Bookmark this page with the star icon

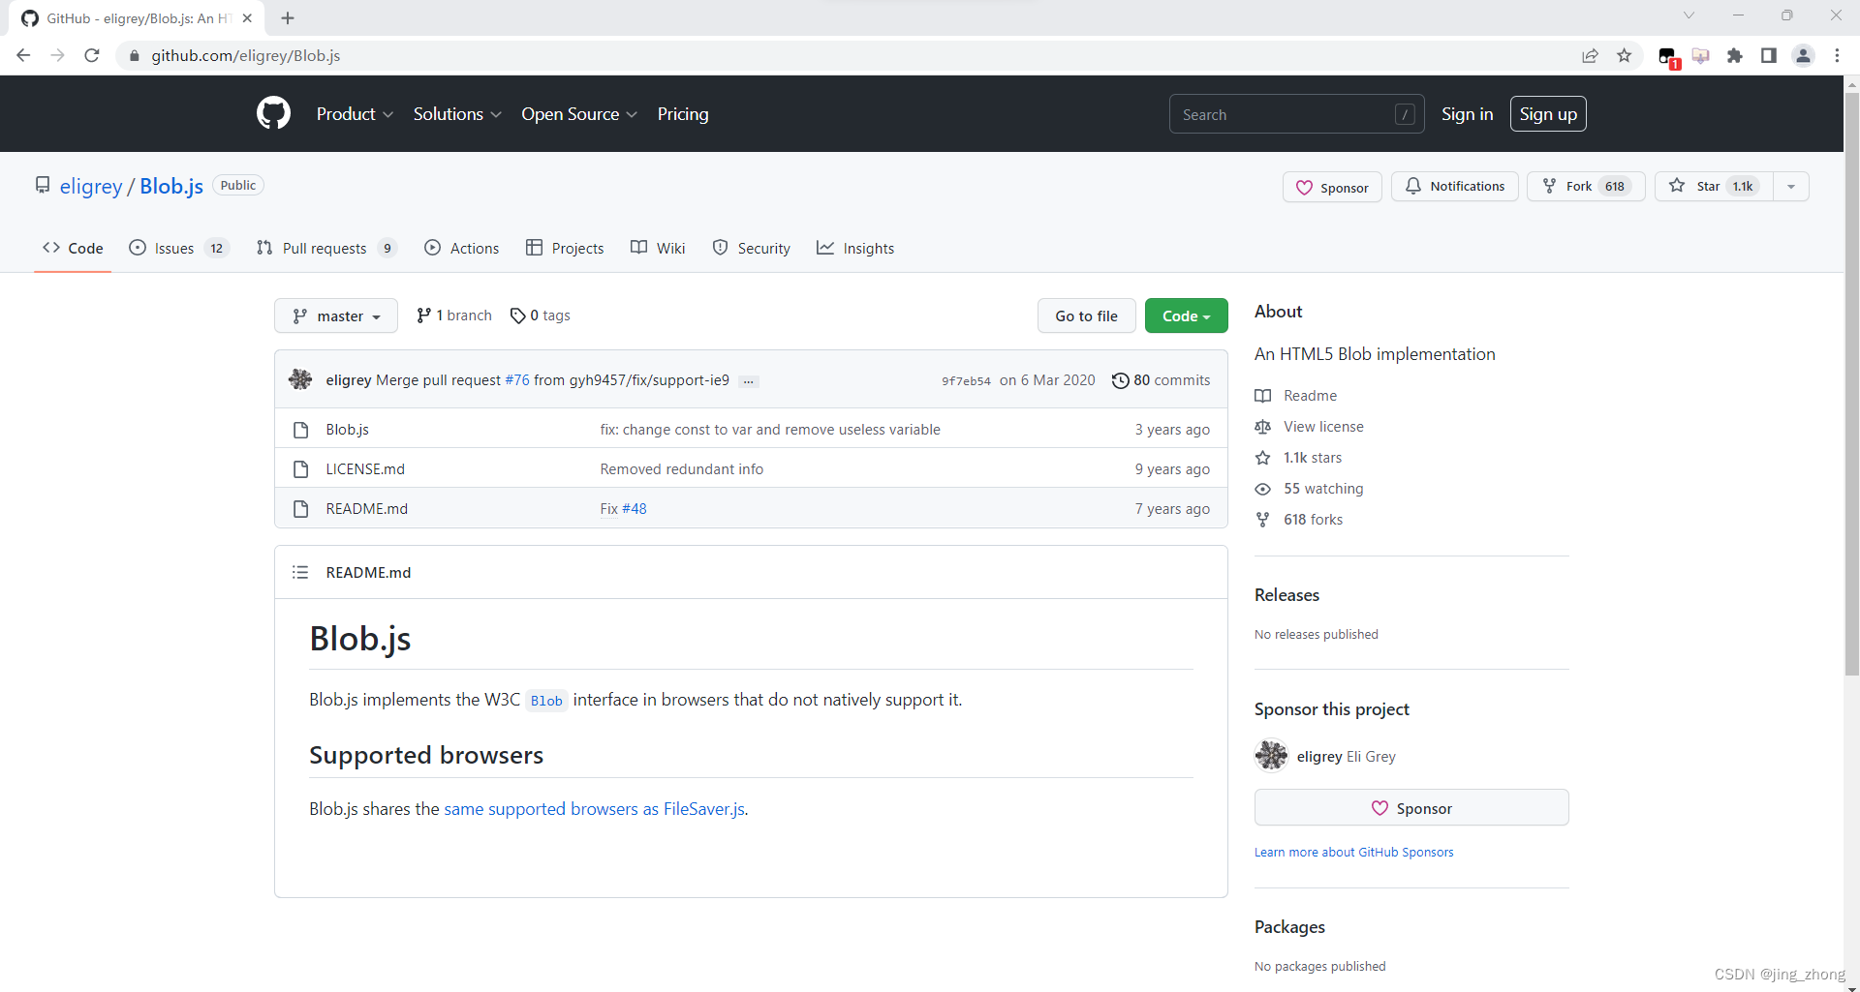(1625, 55)
